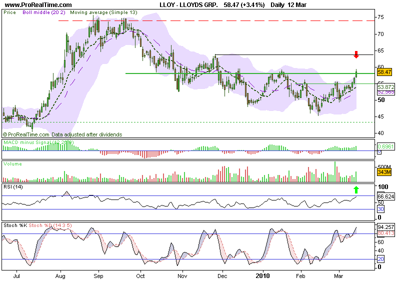Click the 'Oct' date axis label
Viewport: 400px width, 300px height.
[x=140, y=276]
